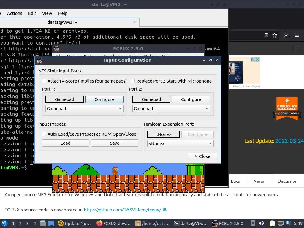304x228 pixels.
Task: Open the terminal View menu
Action: (x=47, y=13)
